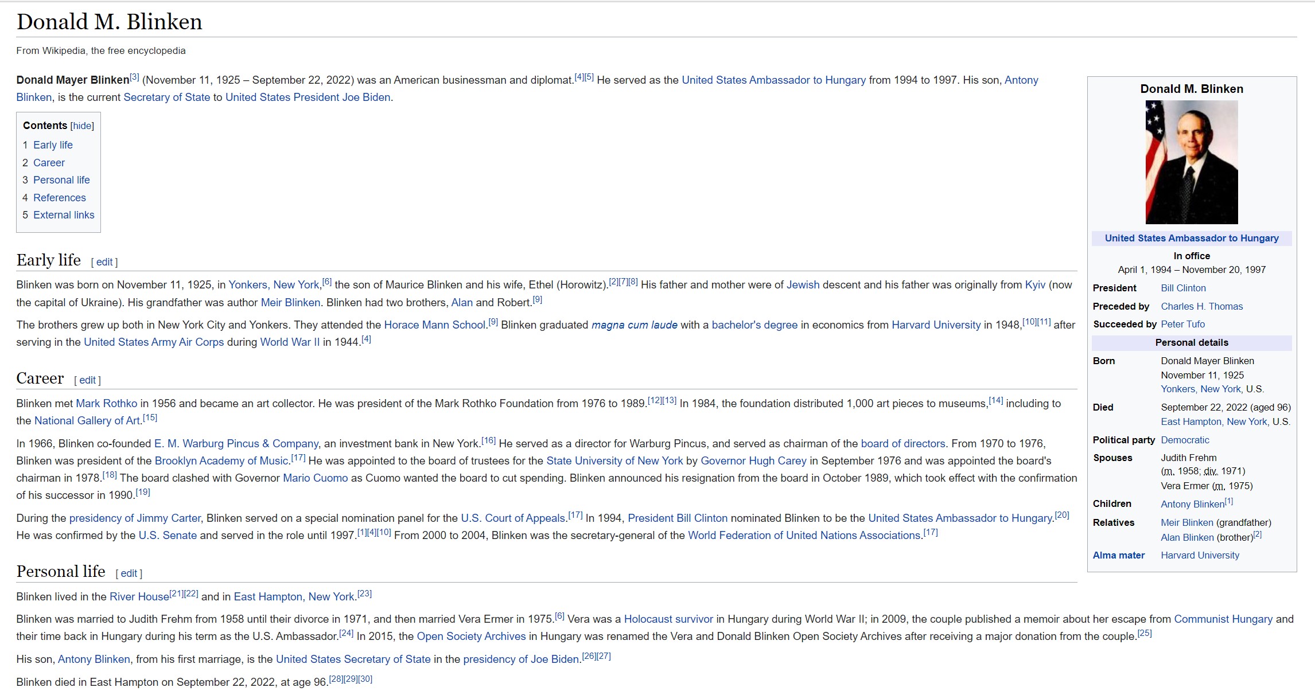
Task: Open Governor Hugh Carey link
Action: click(x=753, y=461)
